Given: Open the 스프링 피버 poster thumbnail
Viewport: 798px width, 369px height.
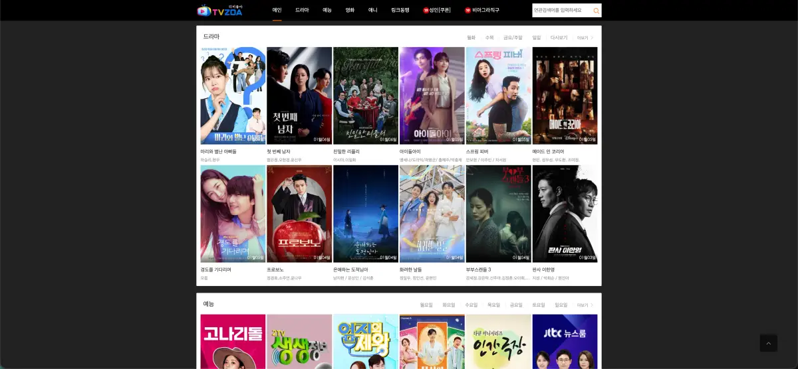Looking at the screenshot, I should [x=498, y=95].
